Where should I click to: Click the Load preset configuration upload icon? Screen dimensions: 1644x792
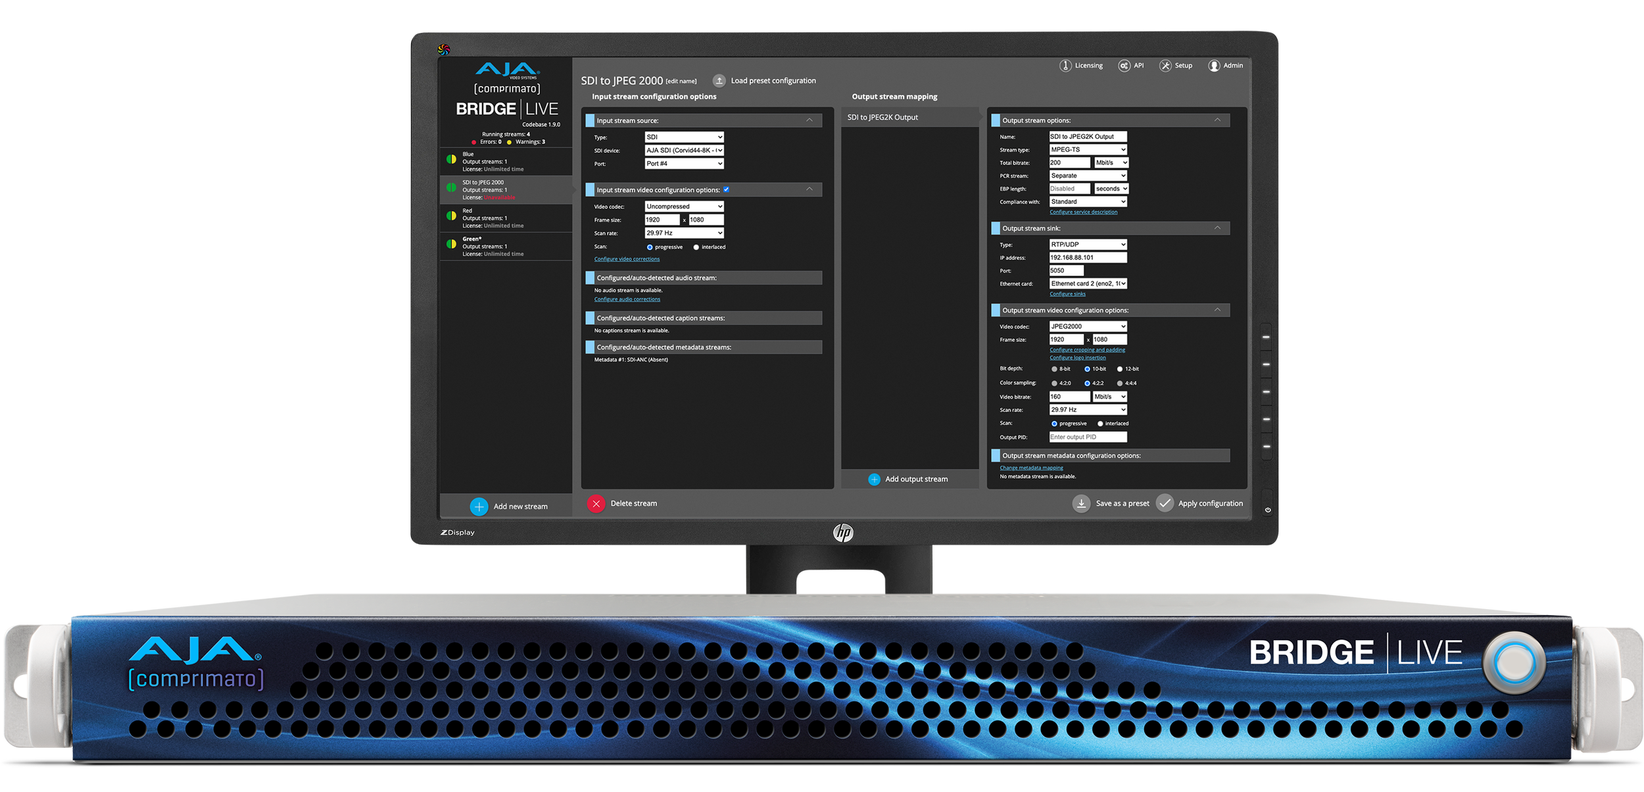point(719,80)
